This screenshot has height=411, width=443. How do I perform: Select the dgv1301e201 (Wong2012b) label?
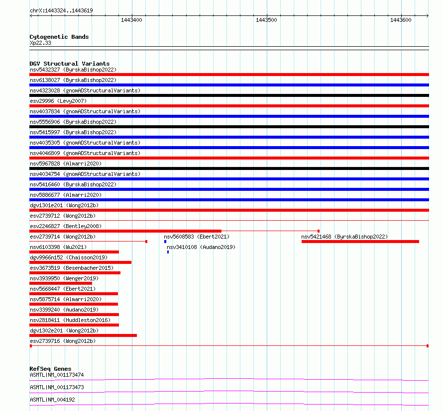(x=64, y=205)
